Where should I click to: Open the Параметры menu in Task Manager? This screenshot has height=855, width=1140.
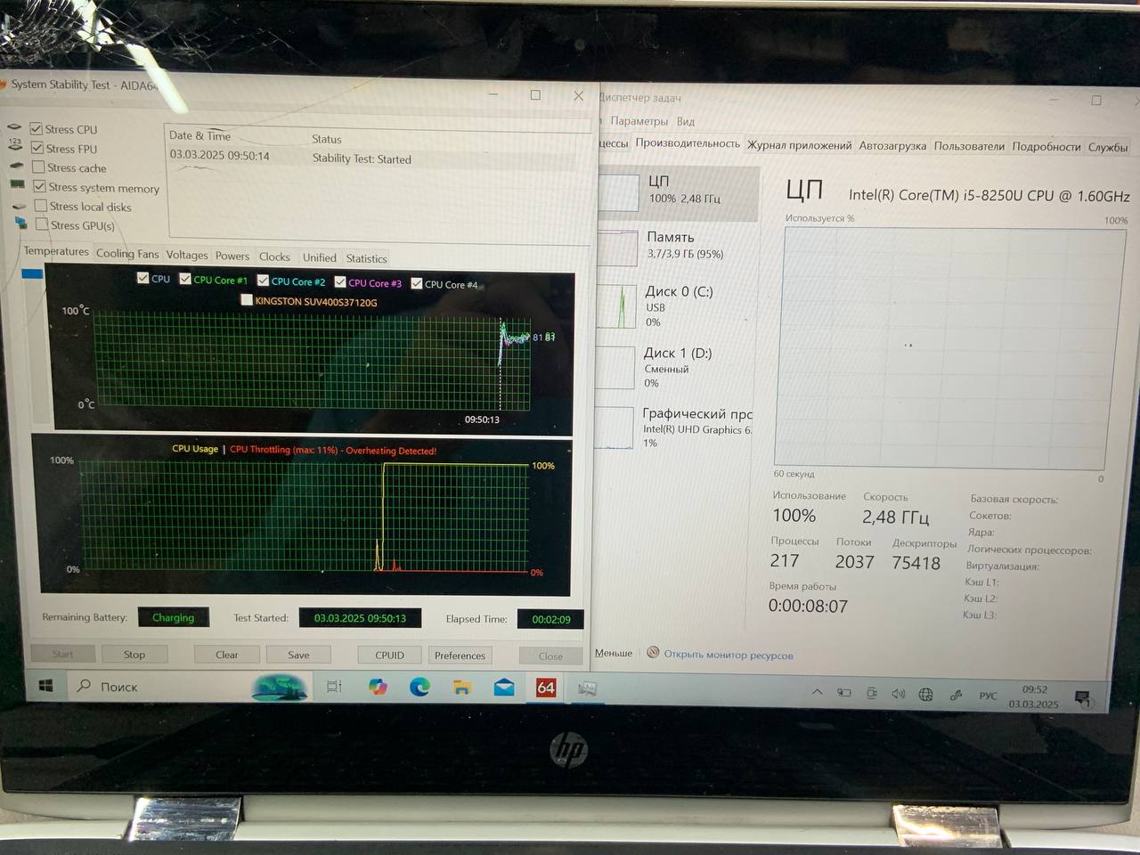pyautogui.click(x=639, y=121)
